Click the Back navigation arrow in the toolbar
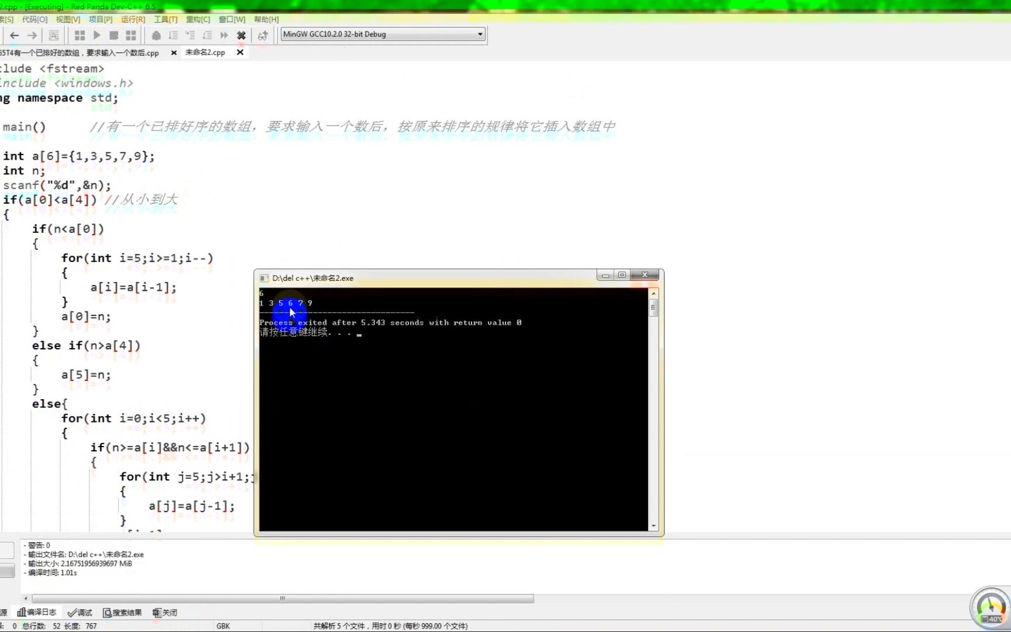This screenshot has width=1011, height=632. tap(15, 35)
